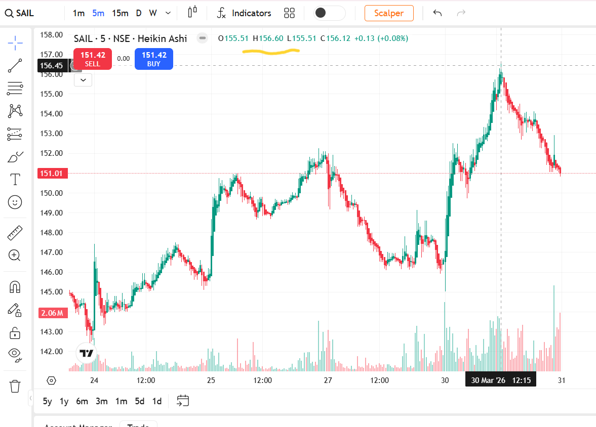Switch to the 15m timeframe
This screenshot has width=596, height=427.
tap(120, 13)
